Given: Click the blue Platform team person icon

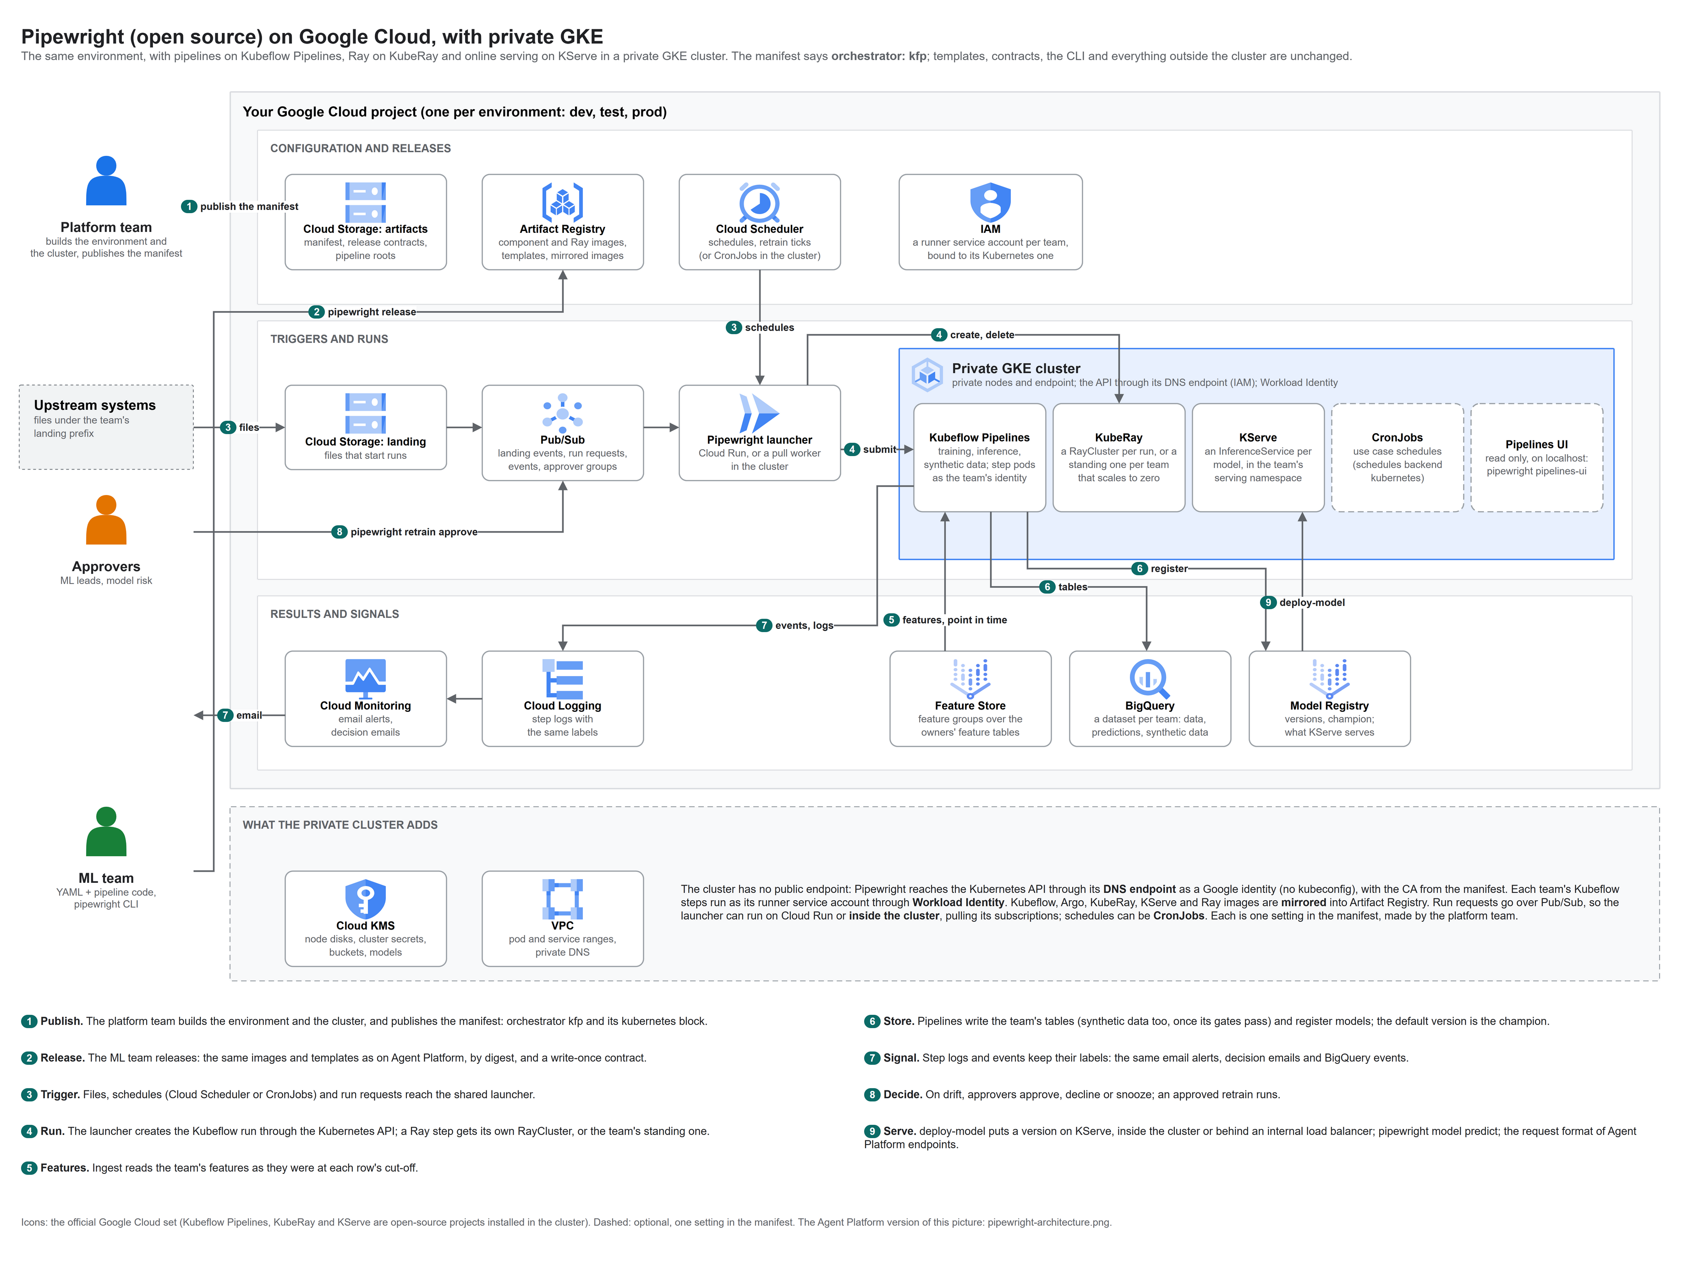Looking at the screenshot, I should pyautogui.click(x=106, y=181).
